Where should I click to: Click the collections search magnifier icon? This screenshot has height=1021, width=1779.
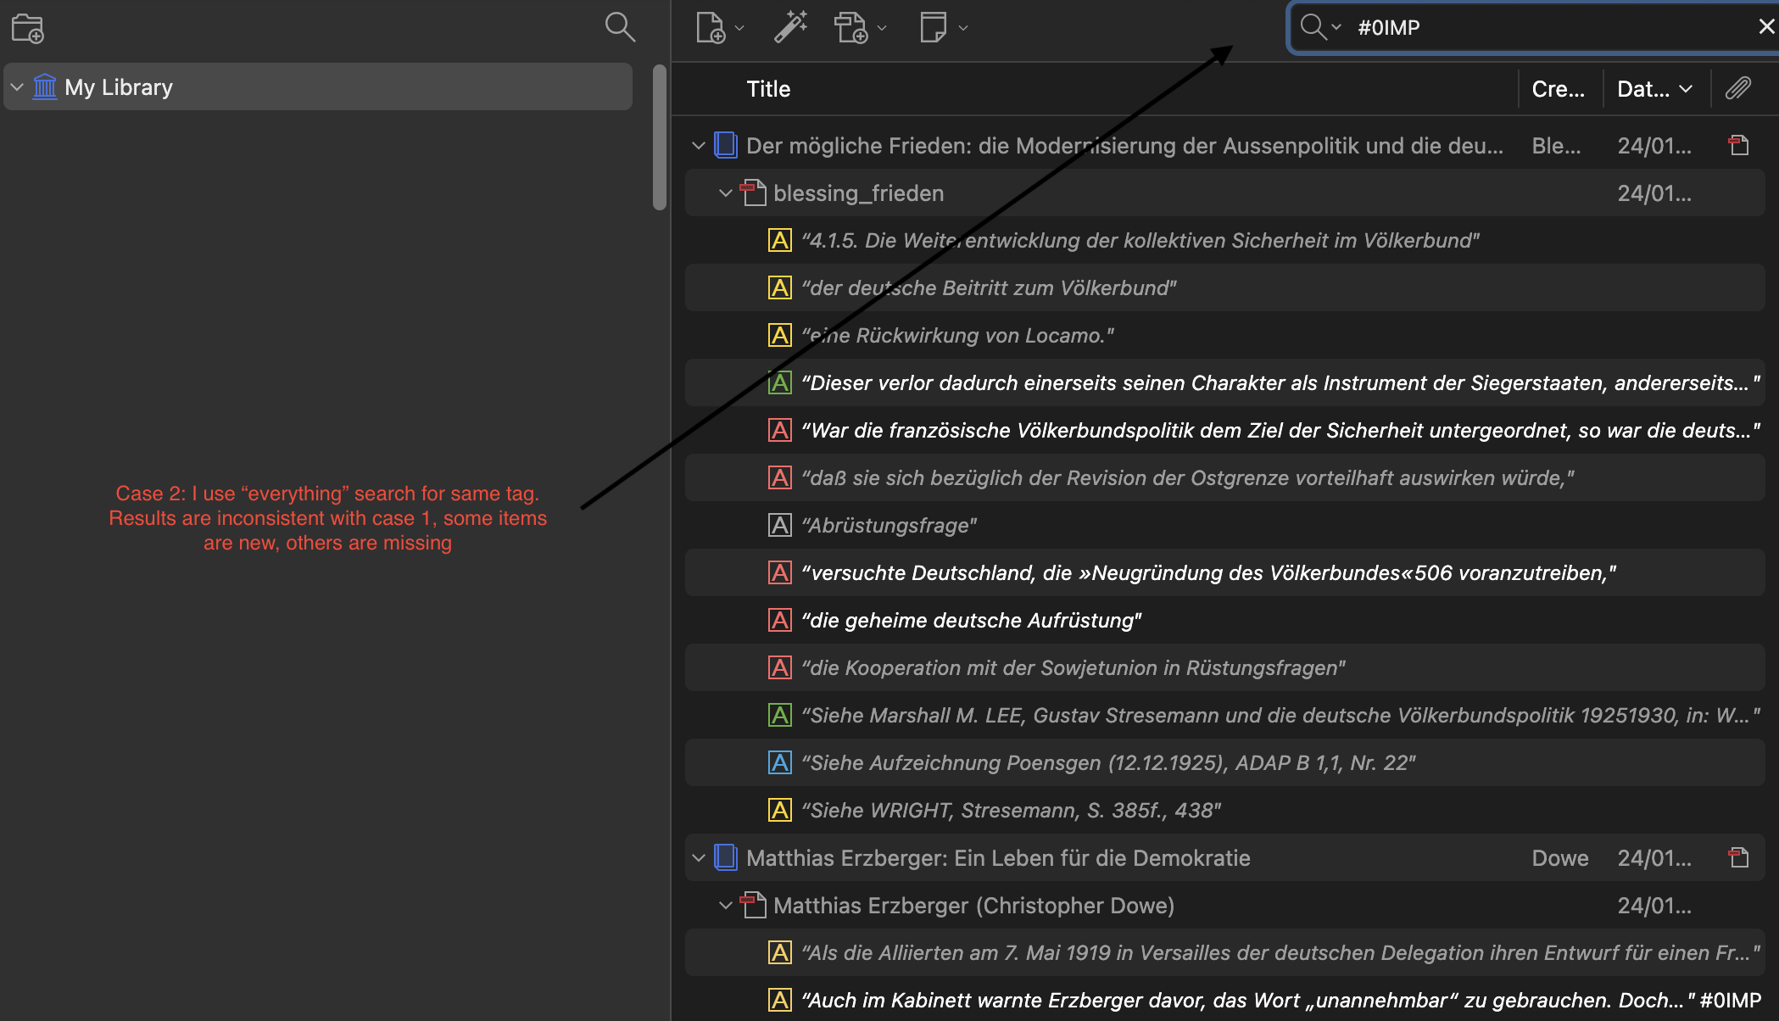(619, 27)
